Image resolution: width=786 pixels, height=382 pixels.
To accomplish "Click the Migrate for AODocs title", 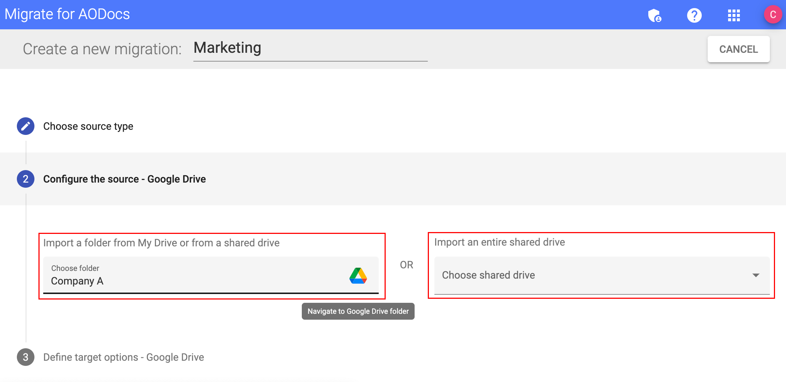I will point(67,14).
